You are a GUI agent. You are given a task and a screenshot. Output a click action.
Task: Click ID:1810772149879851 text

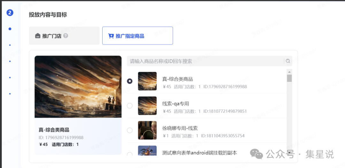225,111
